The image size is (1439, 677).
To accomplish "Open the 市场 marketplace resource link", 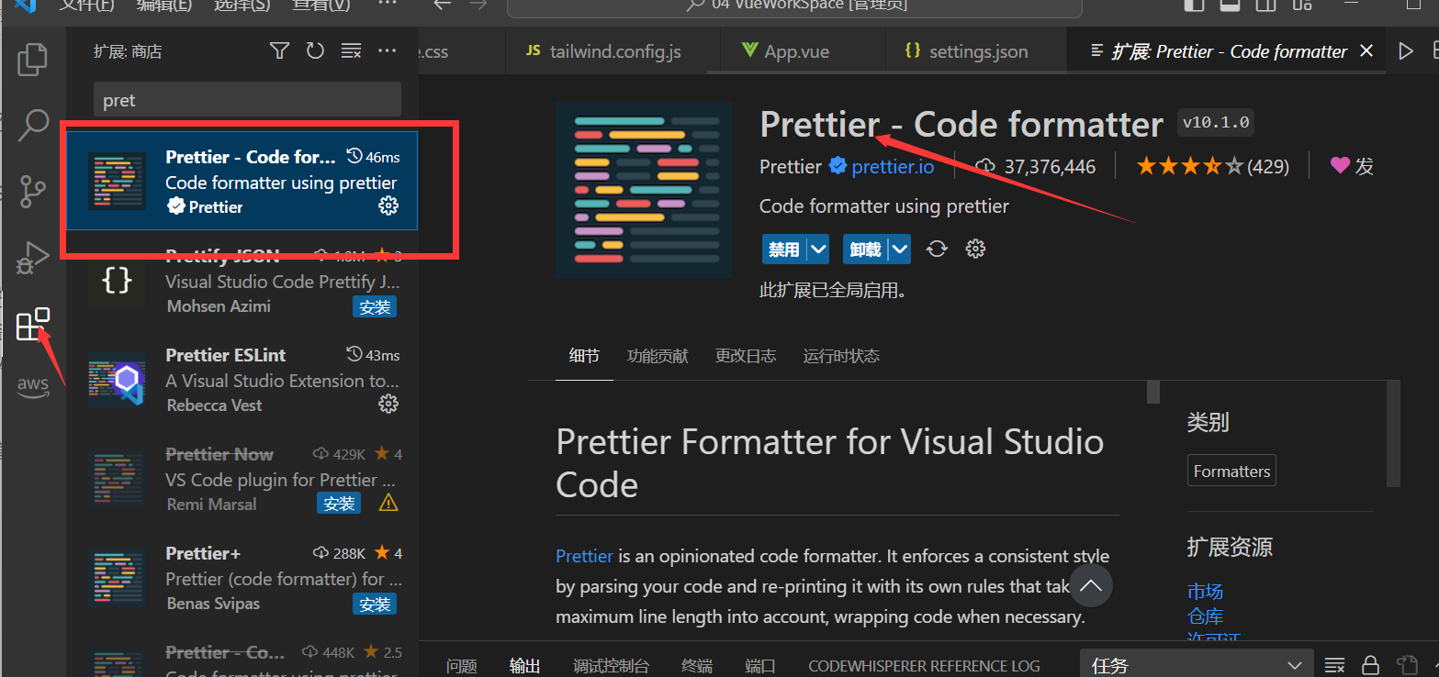I will click(x=1205, y=591).
